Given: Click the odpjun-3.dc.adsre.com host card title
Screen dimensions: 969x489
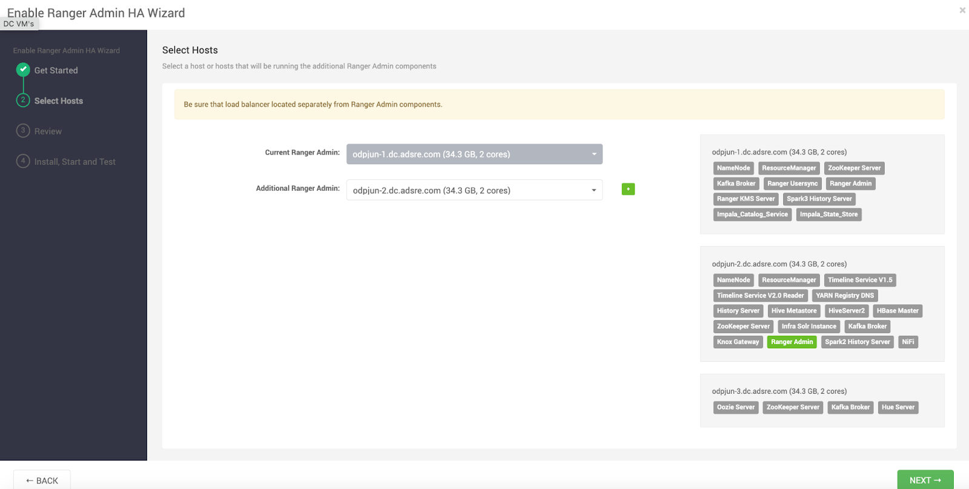Looking at the screenshot, I should [x=779, y=391].
